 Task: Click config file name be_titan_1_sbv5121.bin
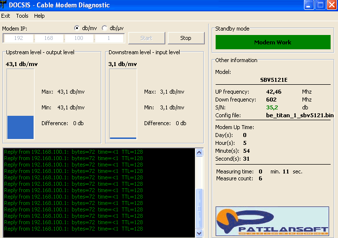coord(300,115)
